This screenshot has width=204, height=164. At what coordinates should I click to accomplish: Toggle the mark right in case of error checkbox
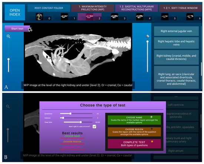(x=94, y=127)
